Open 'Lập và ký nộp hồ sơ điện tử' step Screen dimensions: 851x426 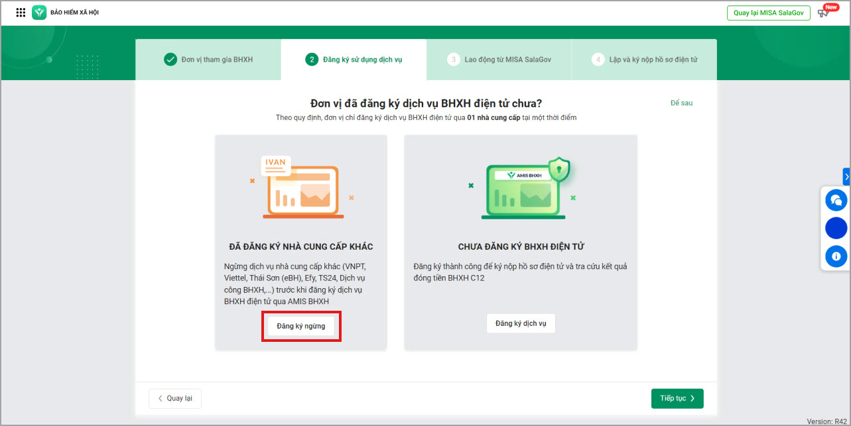pos(653,60)
